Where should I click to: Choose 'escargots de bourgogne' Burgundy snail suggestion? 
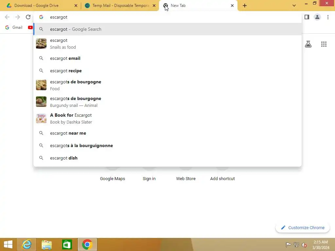167,102
